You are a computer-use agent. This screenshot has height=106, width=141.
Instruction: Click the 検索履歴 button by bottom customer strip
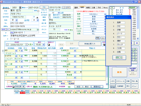tap(28, 92)
